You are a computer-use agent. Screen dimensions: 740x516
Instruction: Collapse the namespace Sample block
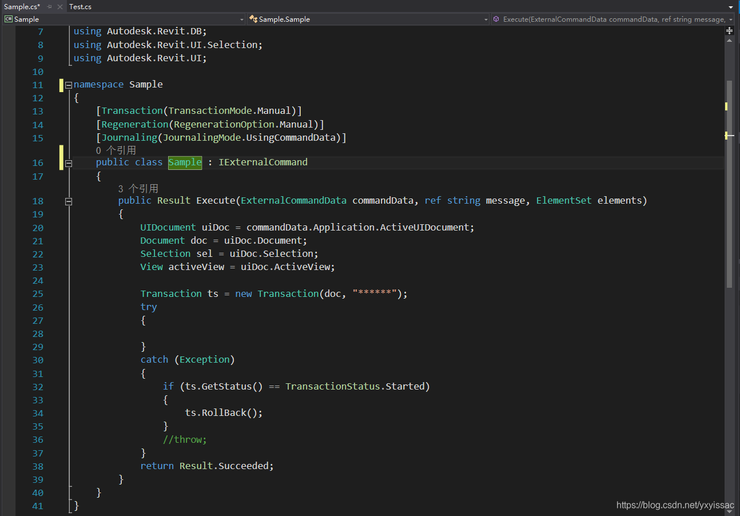click(x=69, y=85)
